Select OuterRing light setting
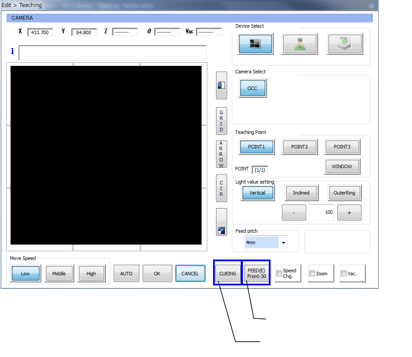The height and width of the screenshot is (357, 412). pos(344,193)
